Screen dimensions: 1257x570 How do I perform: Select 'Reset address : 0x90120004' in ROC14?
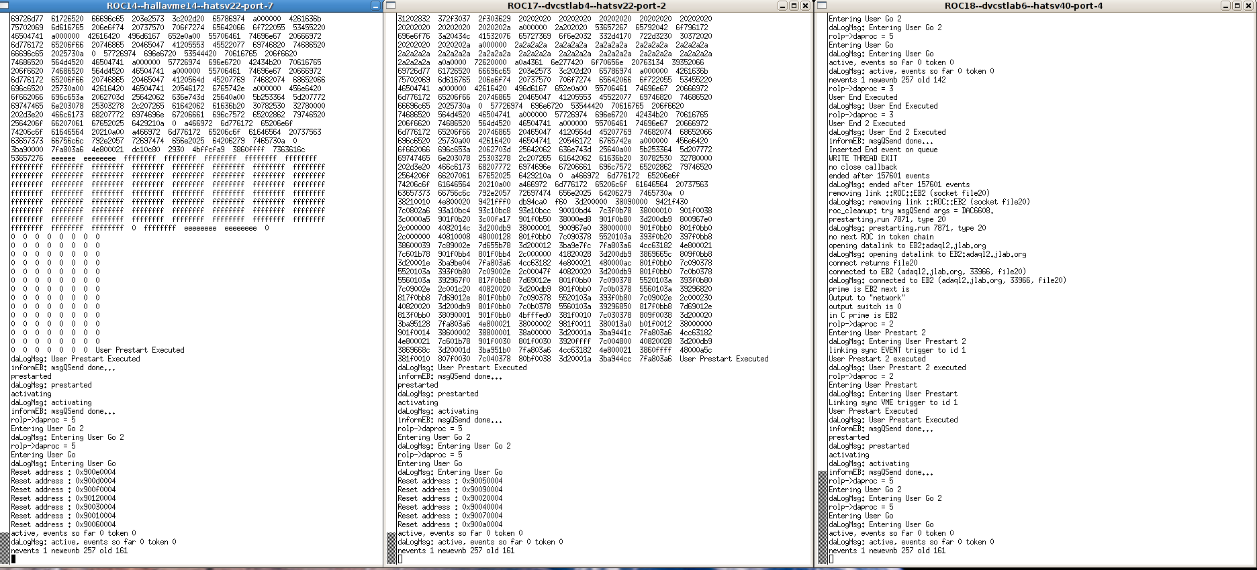63,498
